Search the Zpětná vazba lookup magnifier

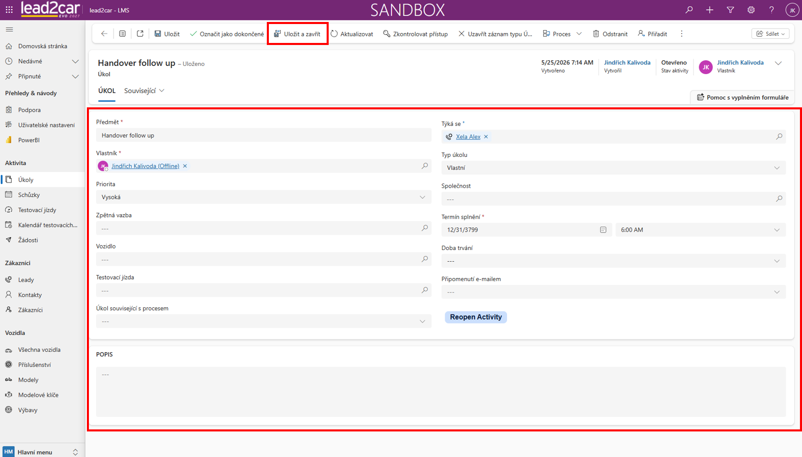click(424, 228)
